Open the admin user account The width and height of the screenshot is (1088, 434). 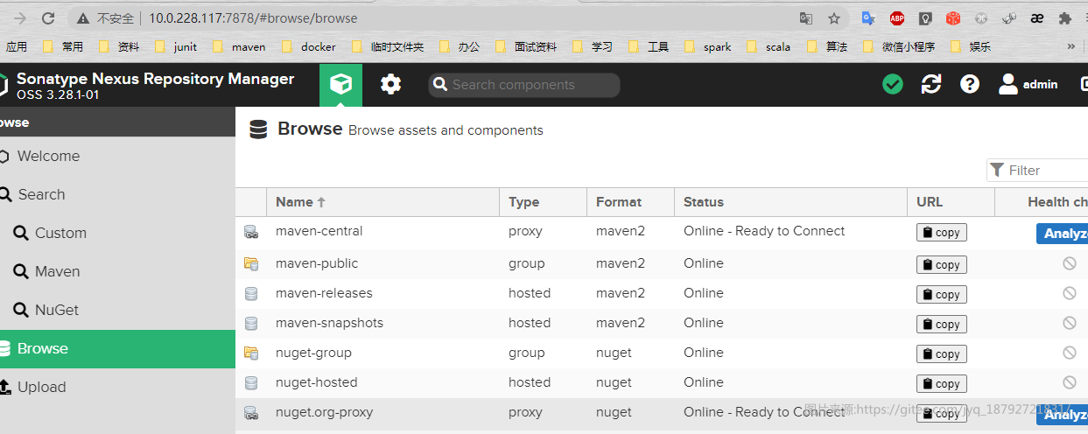pyautogui.click(x=1028, y=84)
